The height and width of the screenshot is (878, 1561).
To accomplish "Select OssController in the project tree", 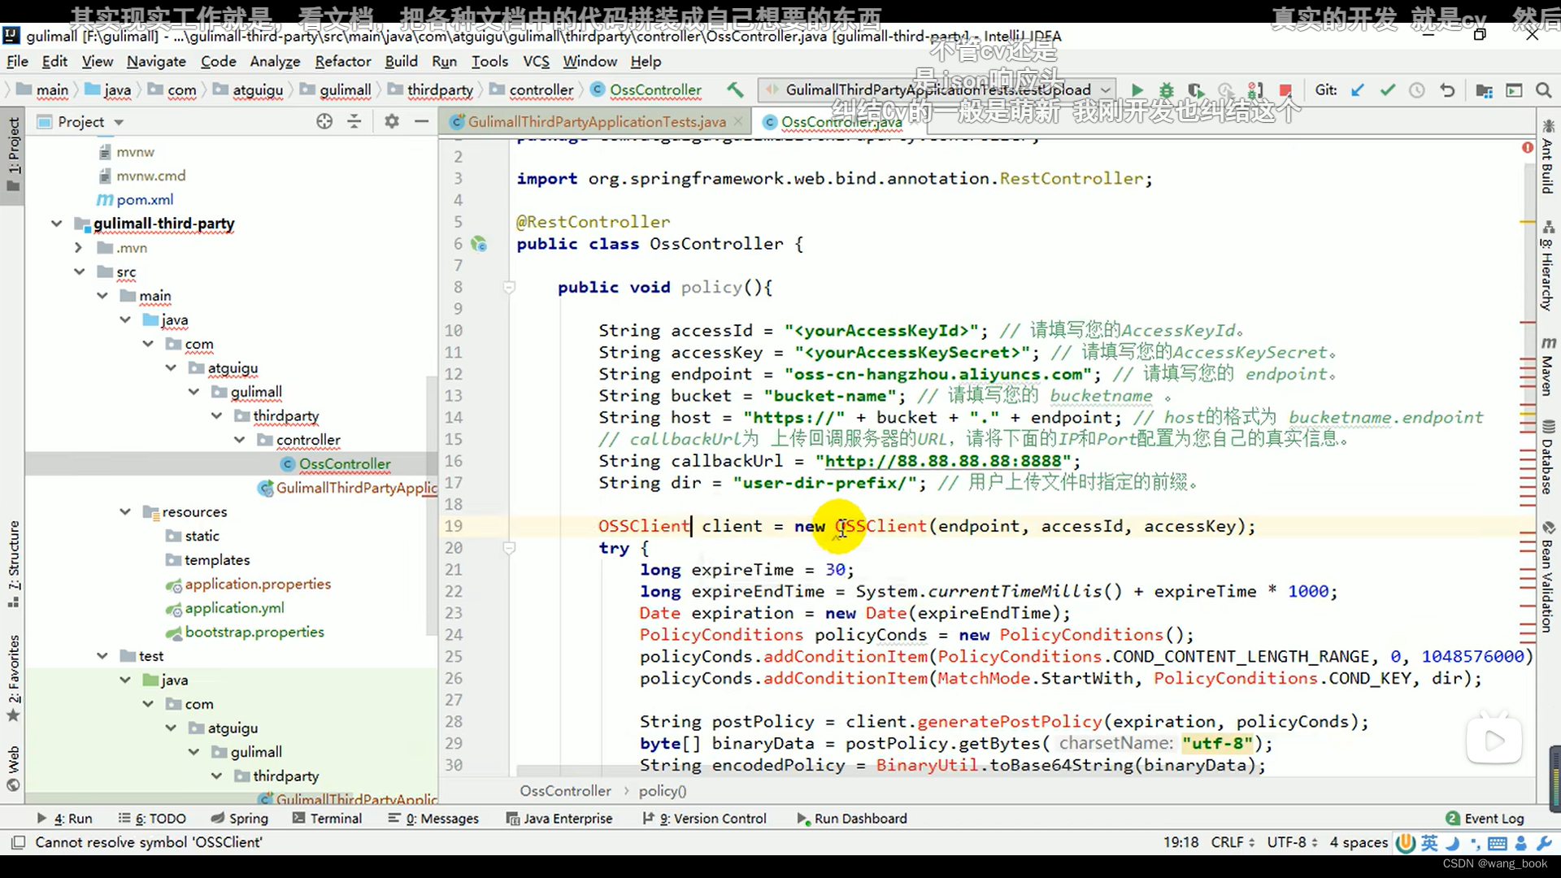I will 345,464.
